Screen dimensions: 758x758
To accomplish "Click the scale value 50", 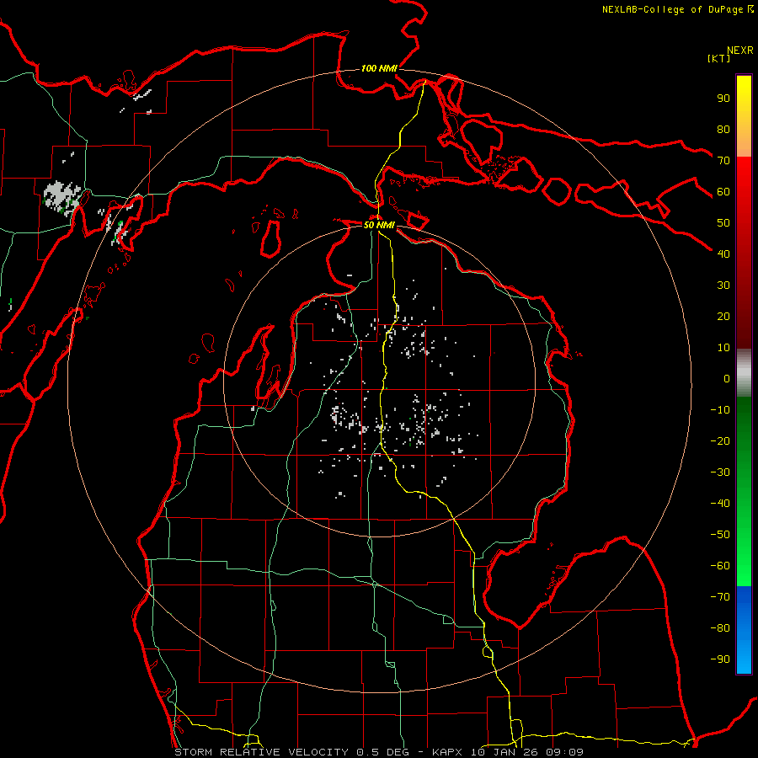I will click(x=723, y=223).
